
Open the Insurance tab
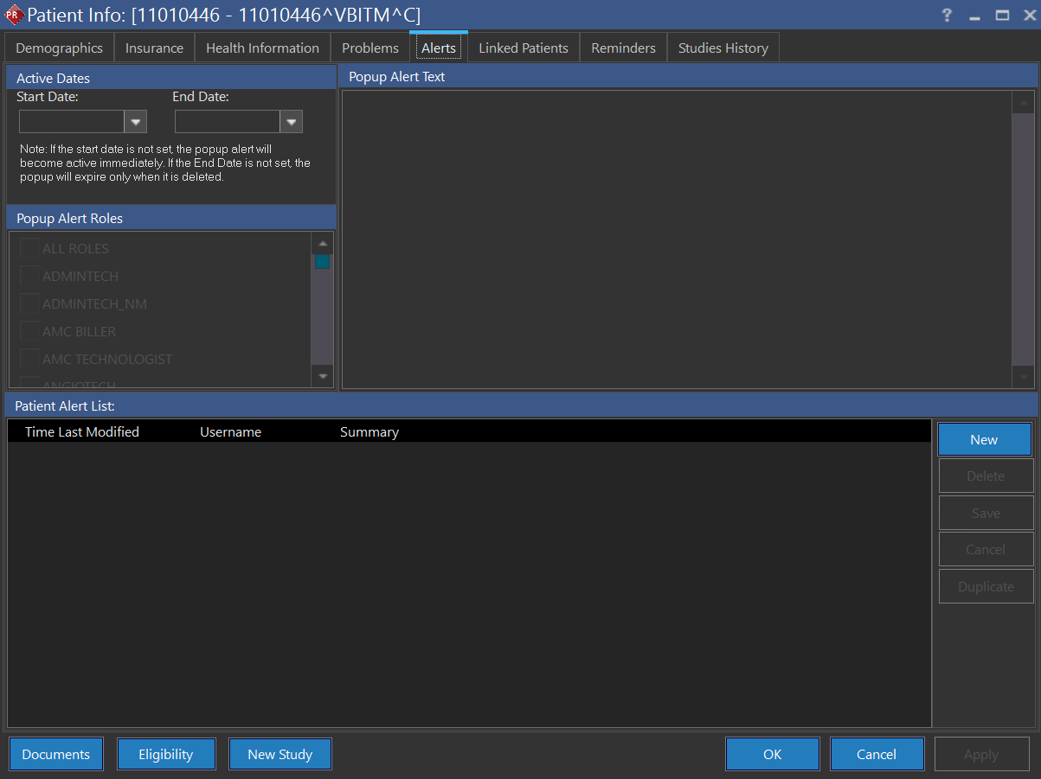[154, 48]
